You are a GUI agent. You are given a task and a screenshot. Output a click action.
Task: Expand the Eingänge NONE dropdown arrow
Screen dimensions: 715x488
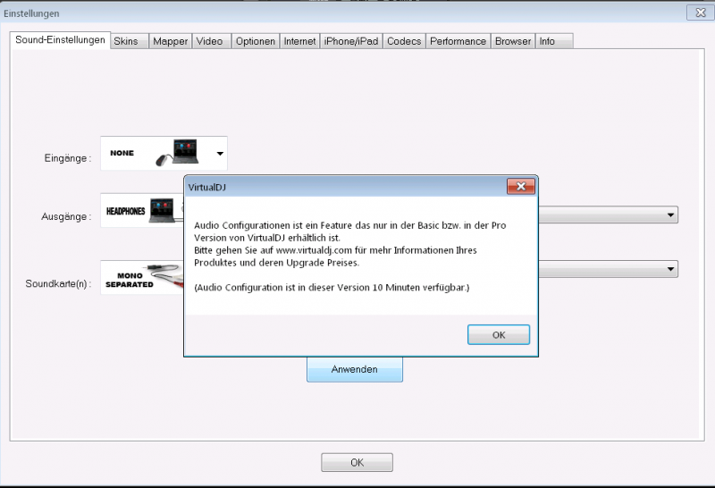(220, 153)
